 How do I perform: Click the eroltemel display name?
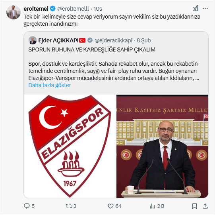coord(36,9)
